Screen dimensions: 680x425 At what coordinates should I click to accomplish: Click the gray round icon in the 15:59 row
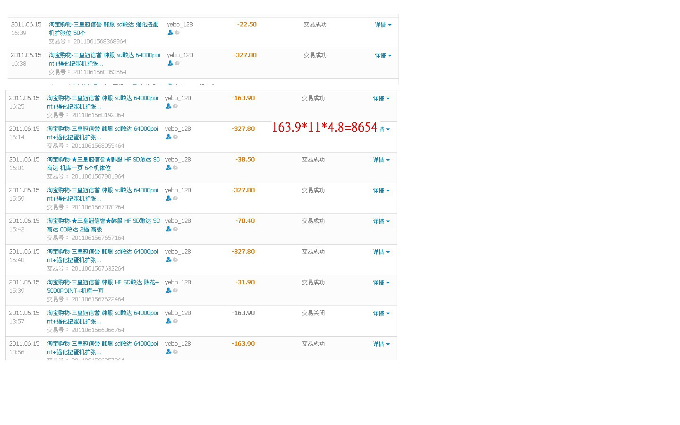point(175,198)
